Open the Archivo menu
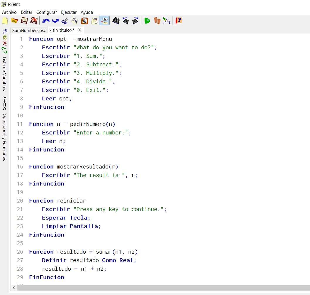Screen dimensions: 310x295 tap(9, 12)
